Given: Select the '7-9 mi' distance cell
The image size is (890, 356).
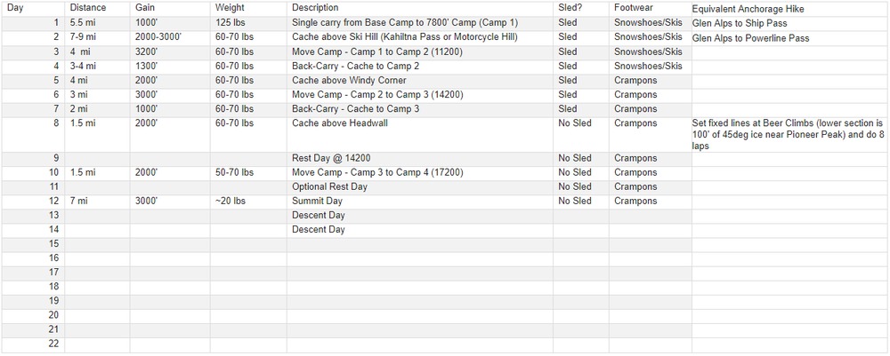Looking at the screenshot, I should point(85,37).
